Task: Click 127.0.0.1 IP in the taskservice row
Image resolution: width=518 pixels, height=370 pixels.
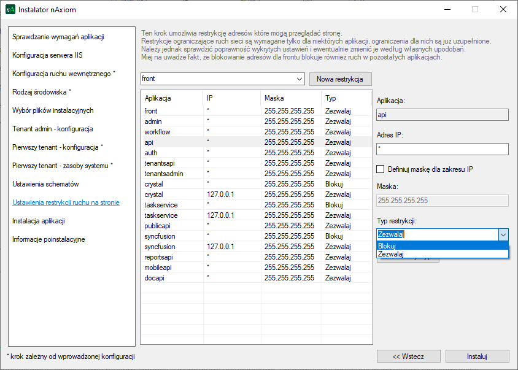Action: 220,215
